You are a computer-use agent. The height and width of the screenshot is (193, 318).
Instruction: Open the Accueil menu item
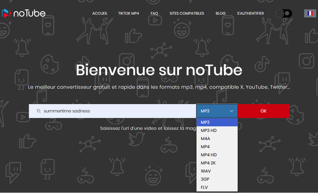[100, 14]
